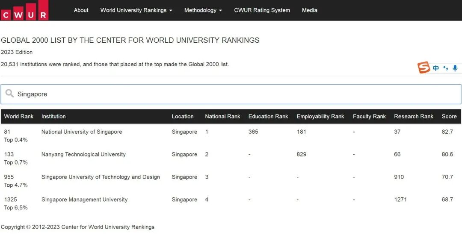Open the About page
Image resolution: width=462 pixels, height=238 pixels.
pos(81,10)
